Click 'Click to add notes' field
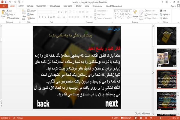Viewport: 180px width, 120px height. [x=142, y=113]
